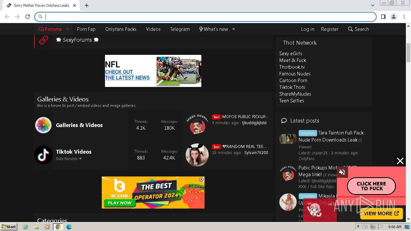Close the Sorry Mother Forum tab
The width and height of the screenshot is (411, 231).
coord(74,5)
